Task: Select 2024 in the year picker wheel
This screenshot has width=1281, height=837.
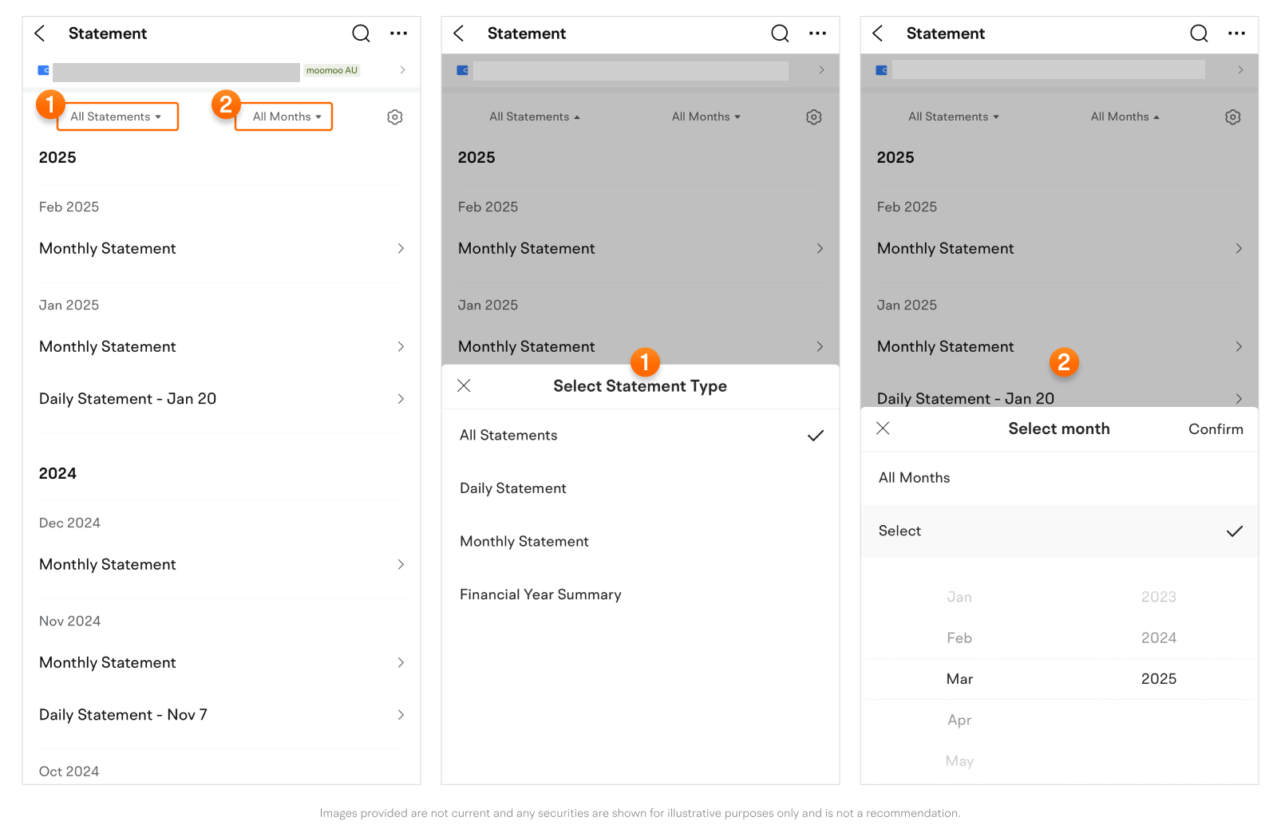Action: (1158, 638)
